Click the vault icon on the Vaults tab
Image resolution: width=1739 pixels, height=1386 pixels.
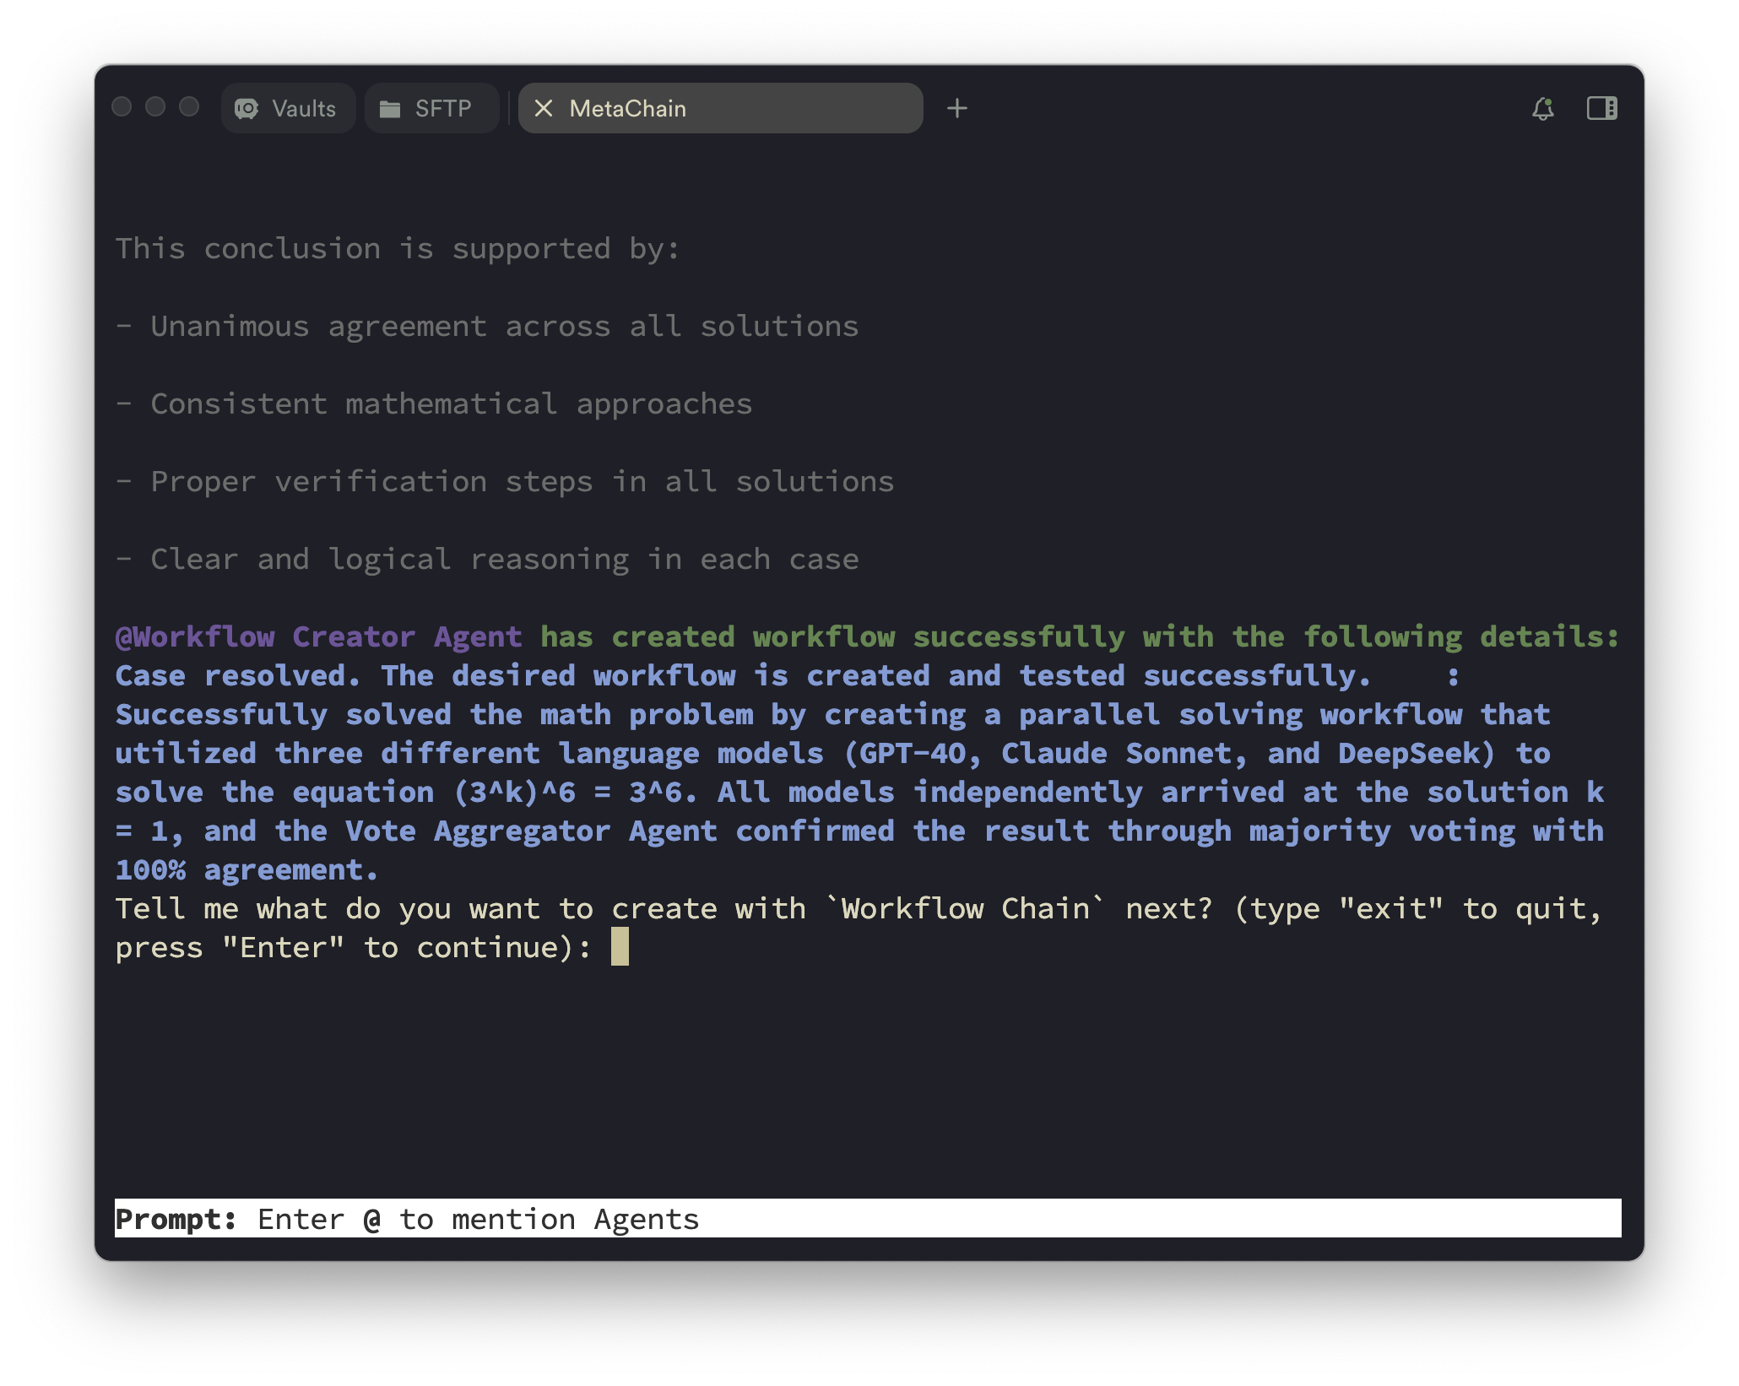pyautogui.click(x=246, y=108)
